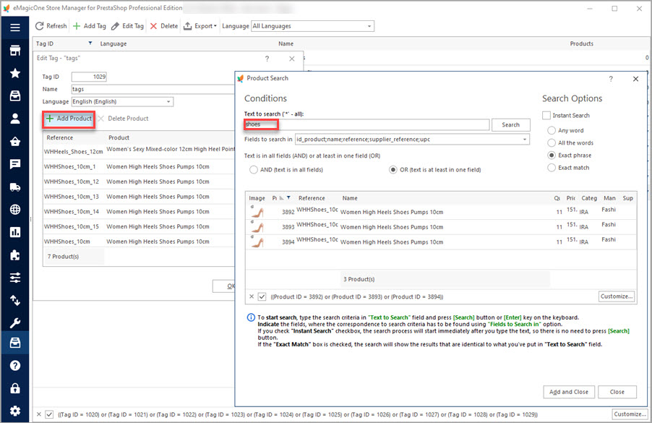The image size is (652, 423).
Task: Open the customers person icon in sidebar
Action: [x=15, y=119]
